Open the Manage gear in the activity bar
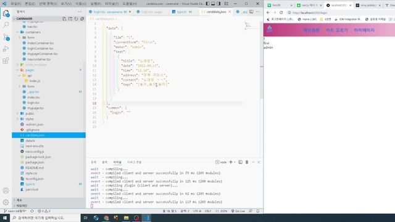 pyautogui.click(x=6, y=202)
